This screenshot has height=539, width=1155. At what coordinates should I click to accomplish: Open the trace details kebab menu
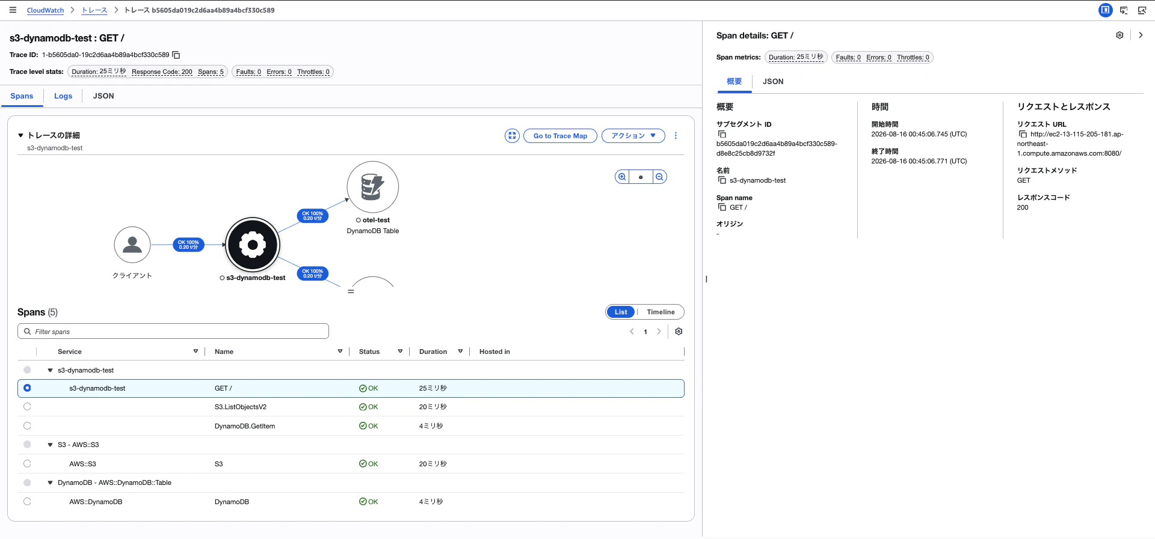pyautogui.click(x=676, y=136)
